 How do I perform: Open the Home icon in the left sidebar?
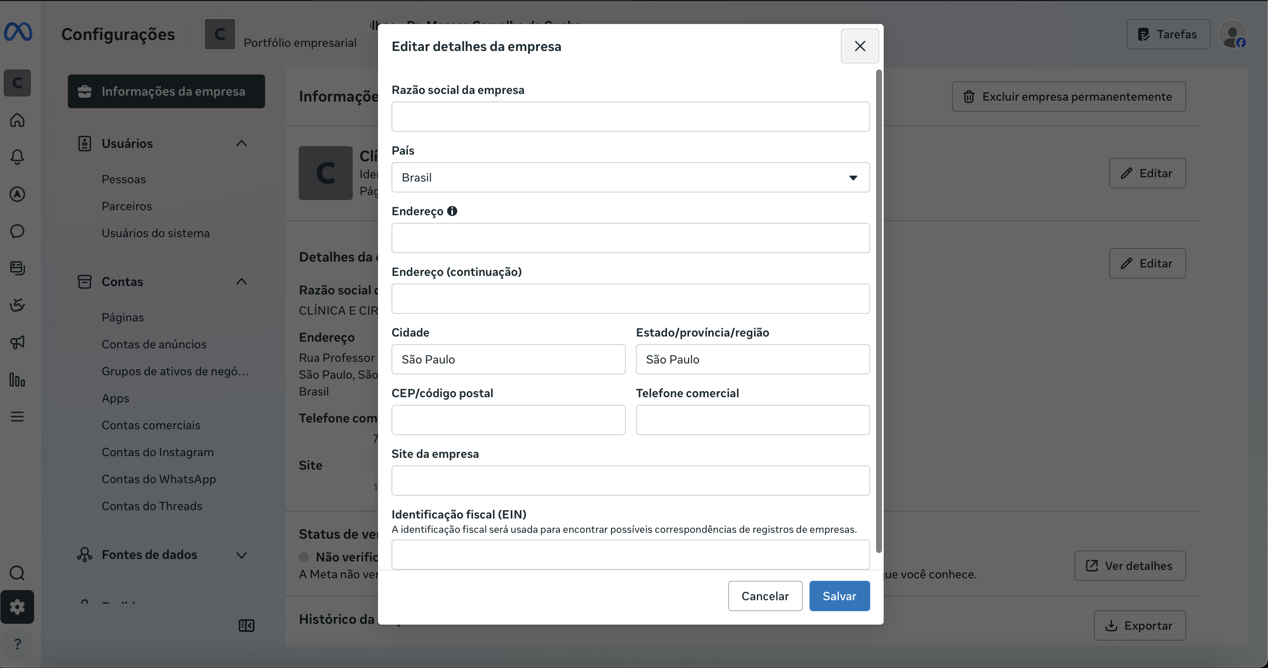(x=18, y=120)
